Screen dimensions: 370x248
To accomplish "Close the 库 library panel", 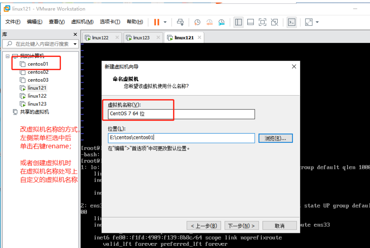I will pyautogui.click(x=75, y=34).
